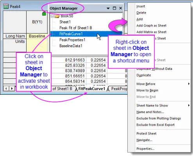
Task: Select Peak Fit of Sheet1 B item
Action: pyautogui.click(x=76, y=28)
